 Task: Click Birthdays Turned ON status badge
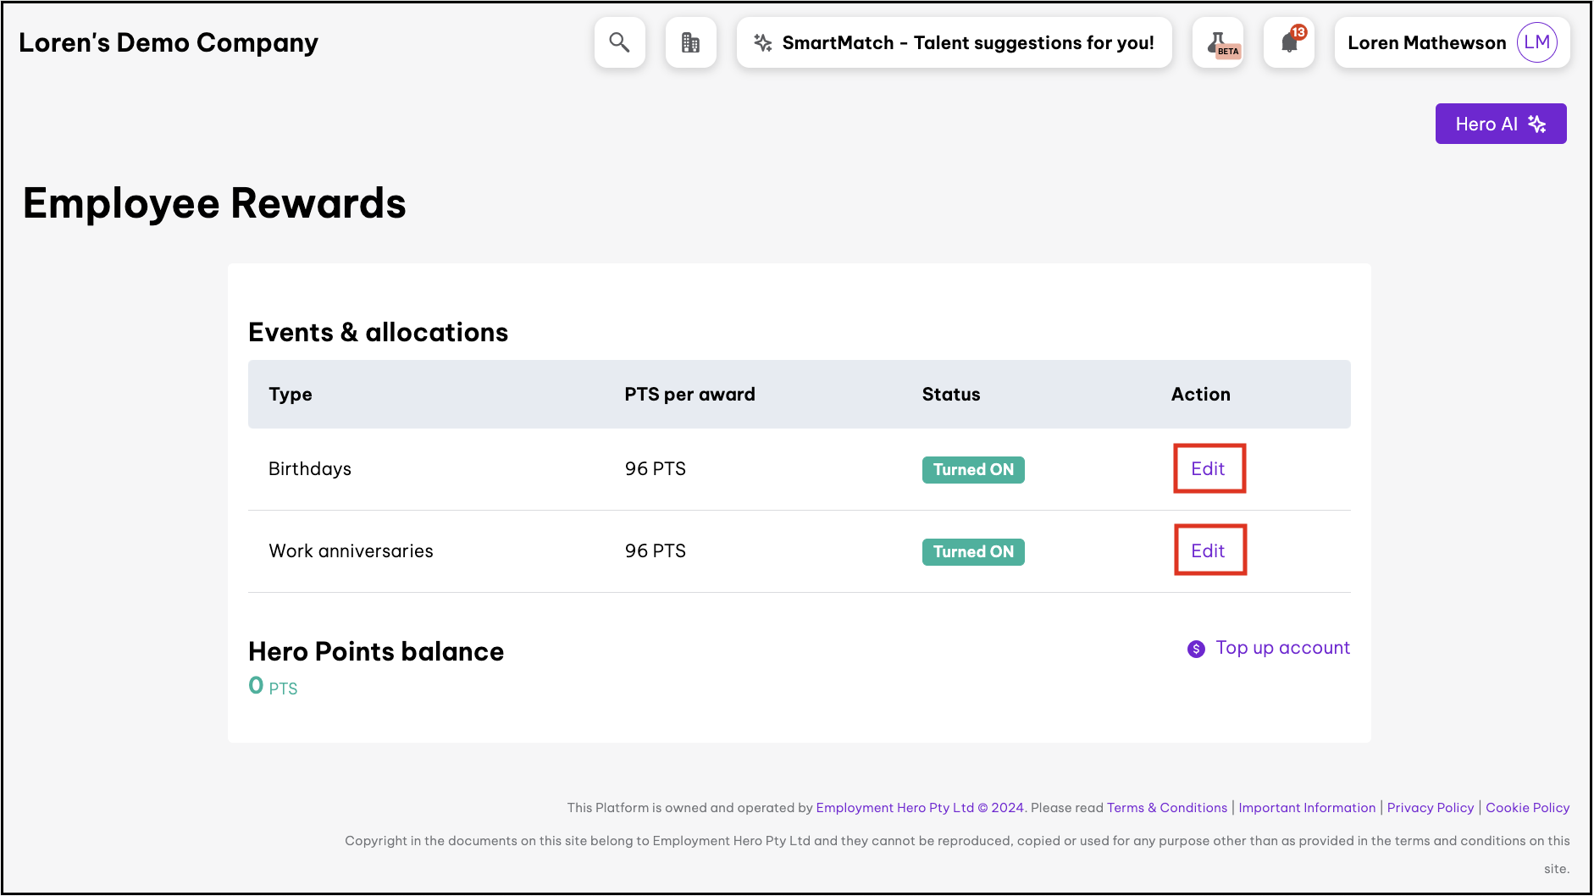[x=972, y=469]
